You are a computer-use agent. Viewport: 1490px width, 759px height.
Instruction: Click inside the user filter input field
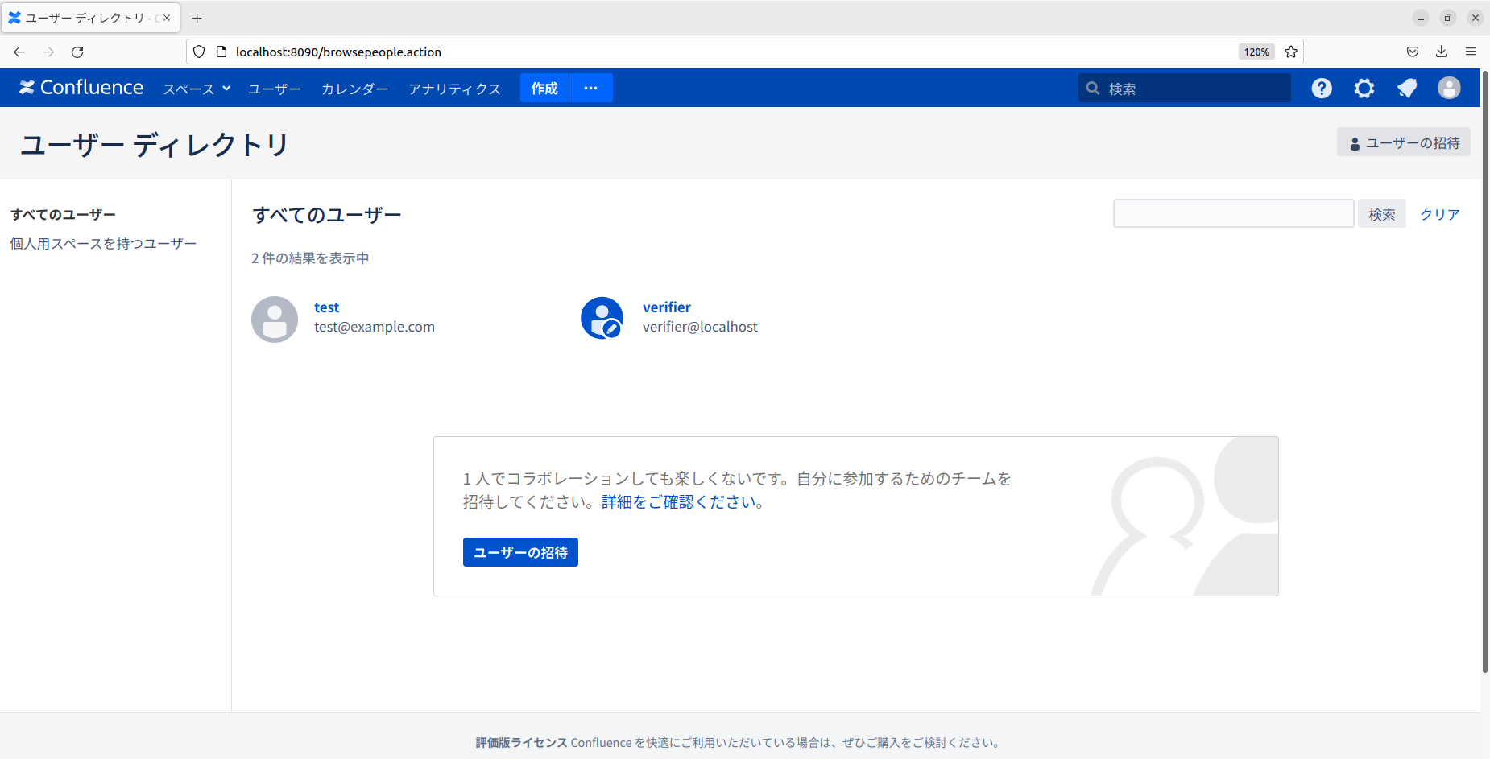click(1232, 213)
